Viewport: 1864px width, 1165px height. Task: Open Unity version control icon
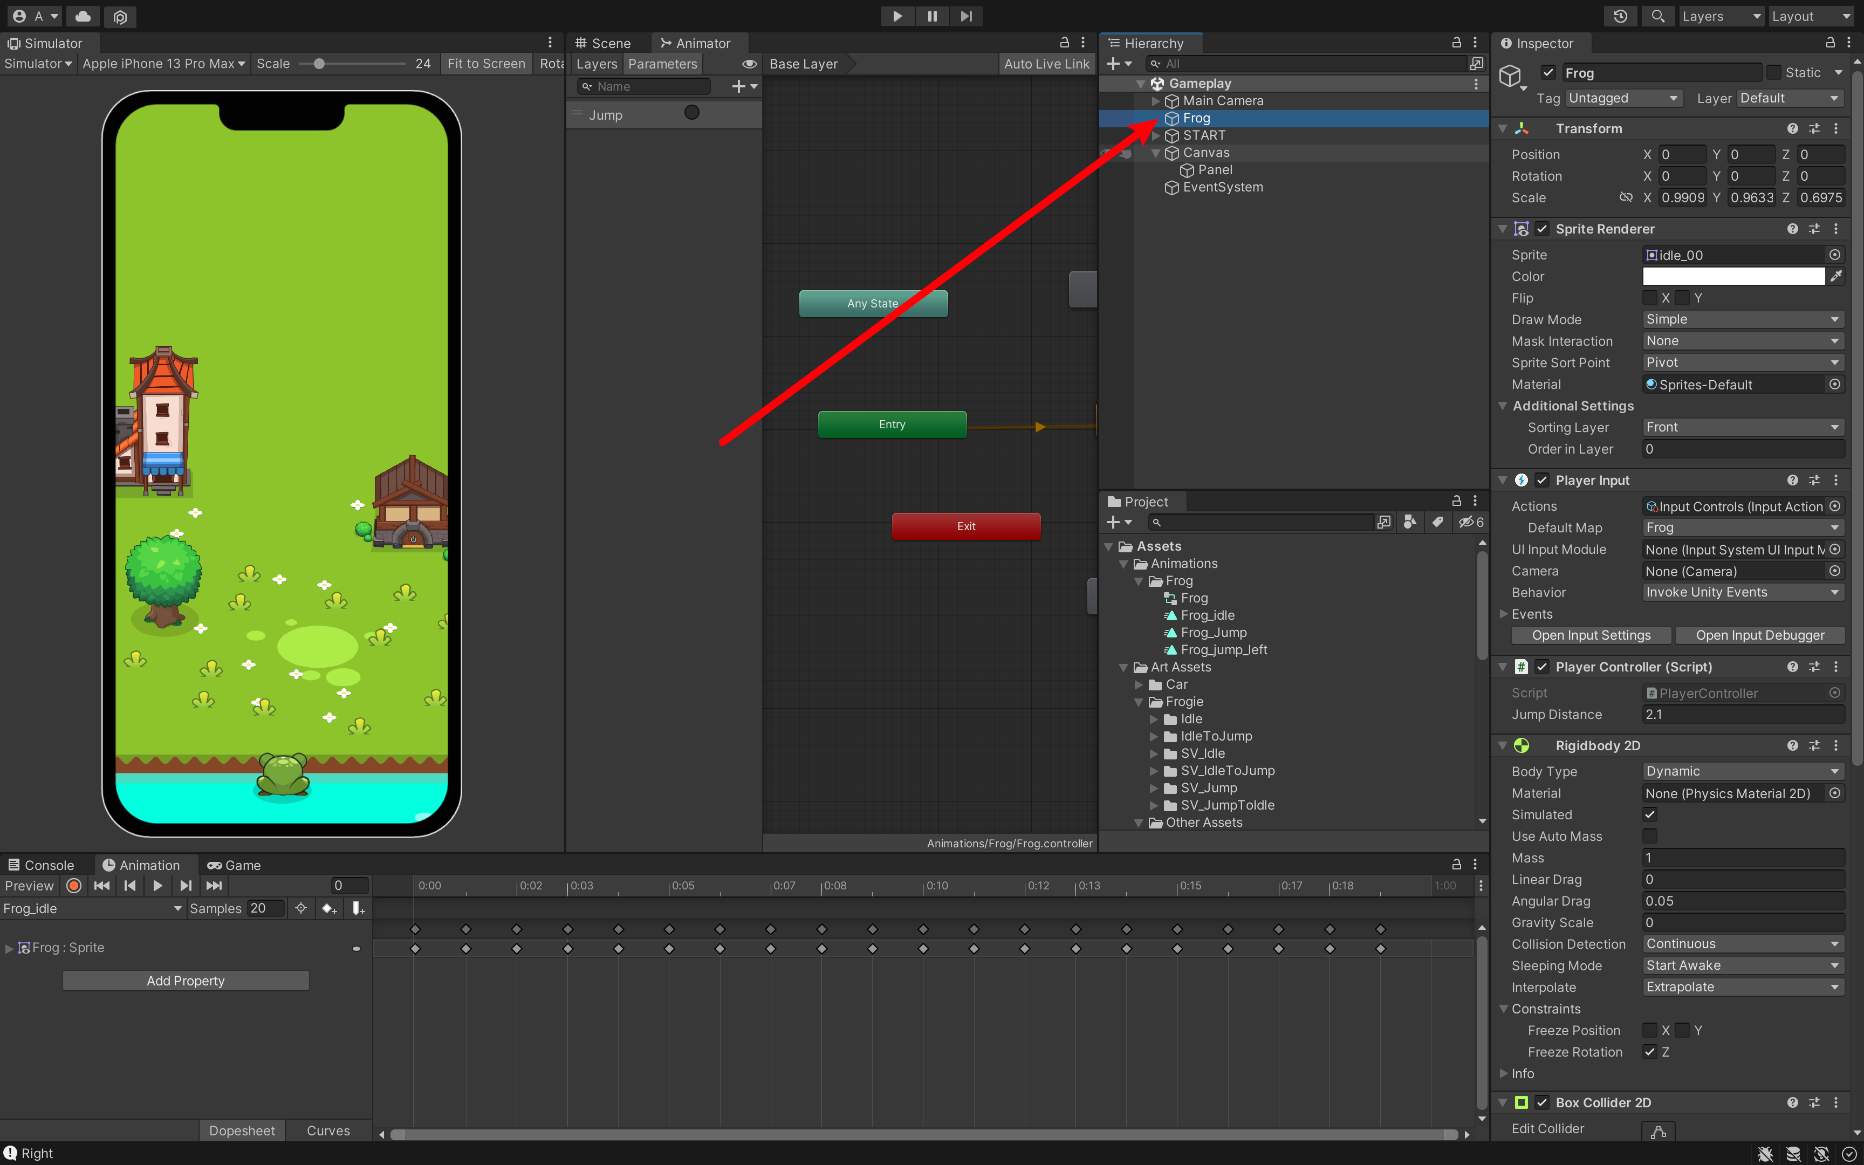119,16
